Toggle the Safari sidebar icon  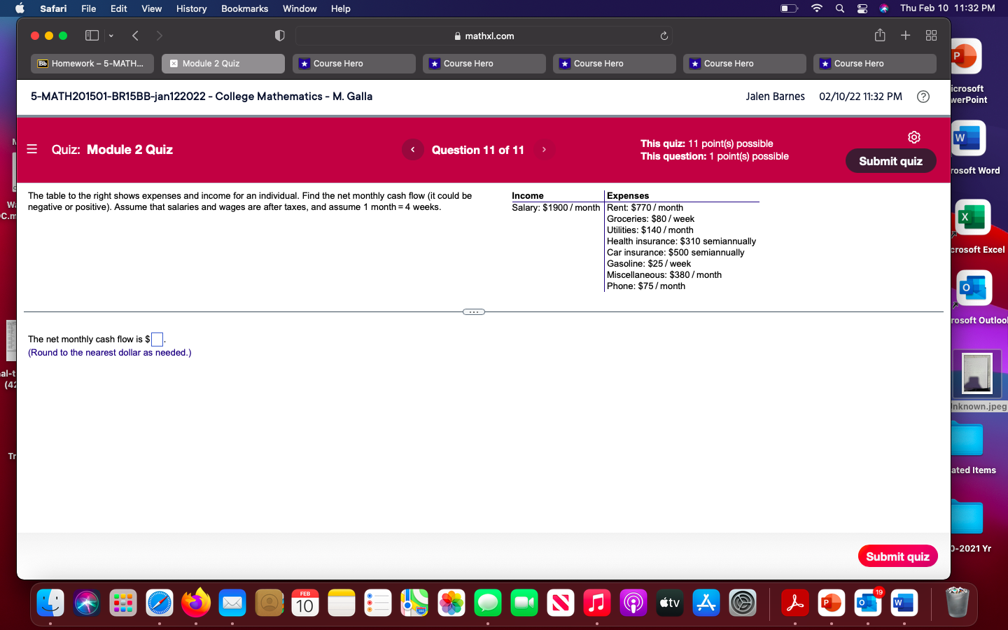pos(92,35)
